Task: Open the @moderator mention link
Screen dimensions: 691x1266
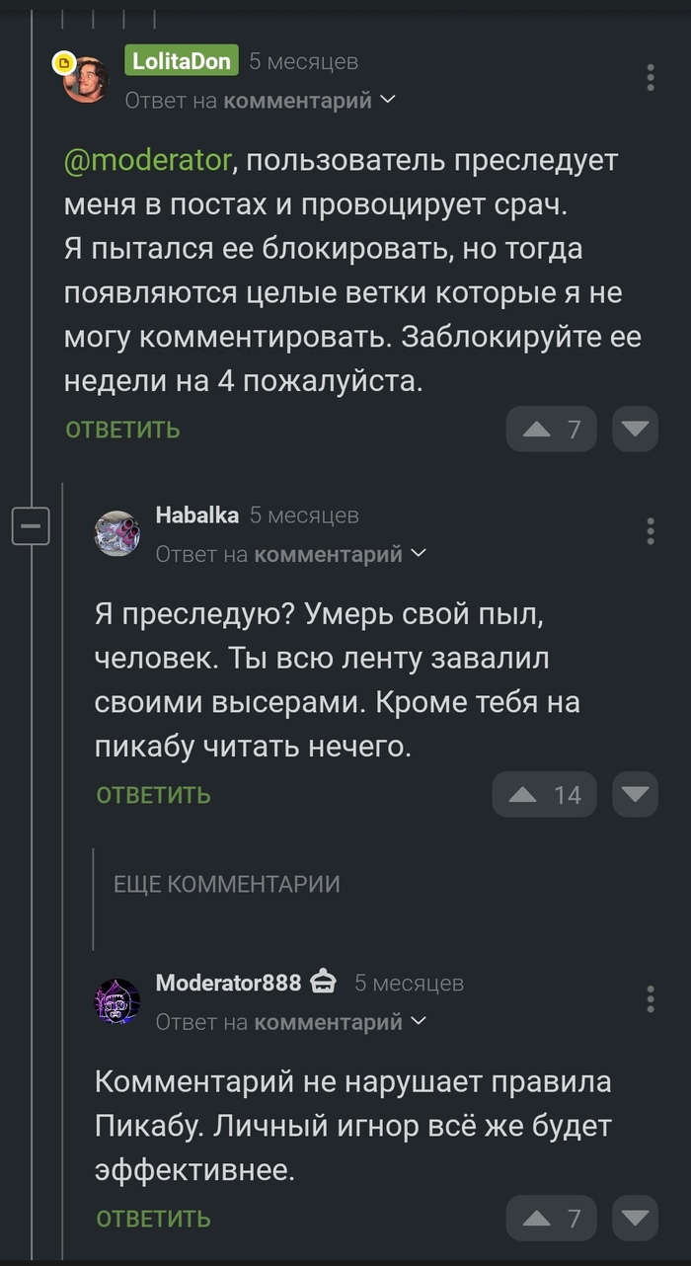Action: 148,160
